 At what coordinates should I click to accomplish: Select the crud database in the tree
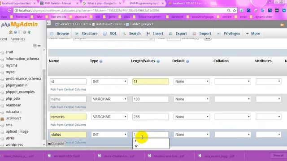(x=9, y=52)
